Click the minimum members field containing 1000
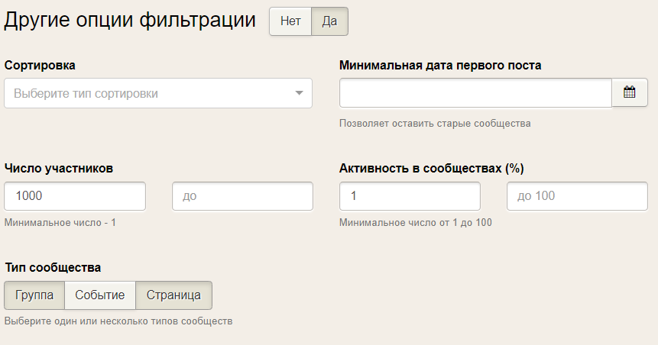Screen dimensions: 658x345 pyautogui.click(x=75, y=196)
